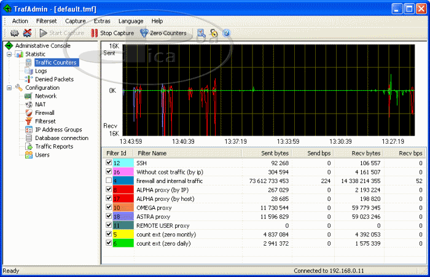Image resolution: width=430 pixels, height=277 pixels.
Task: Click the gear settings icon in the toolbar
Action: pyautogui.click(x=14, y=33)
